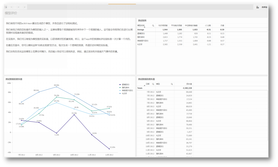Click the 47.92k data point on chart
Viewport: 278px width, 167px height.
109,108
